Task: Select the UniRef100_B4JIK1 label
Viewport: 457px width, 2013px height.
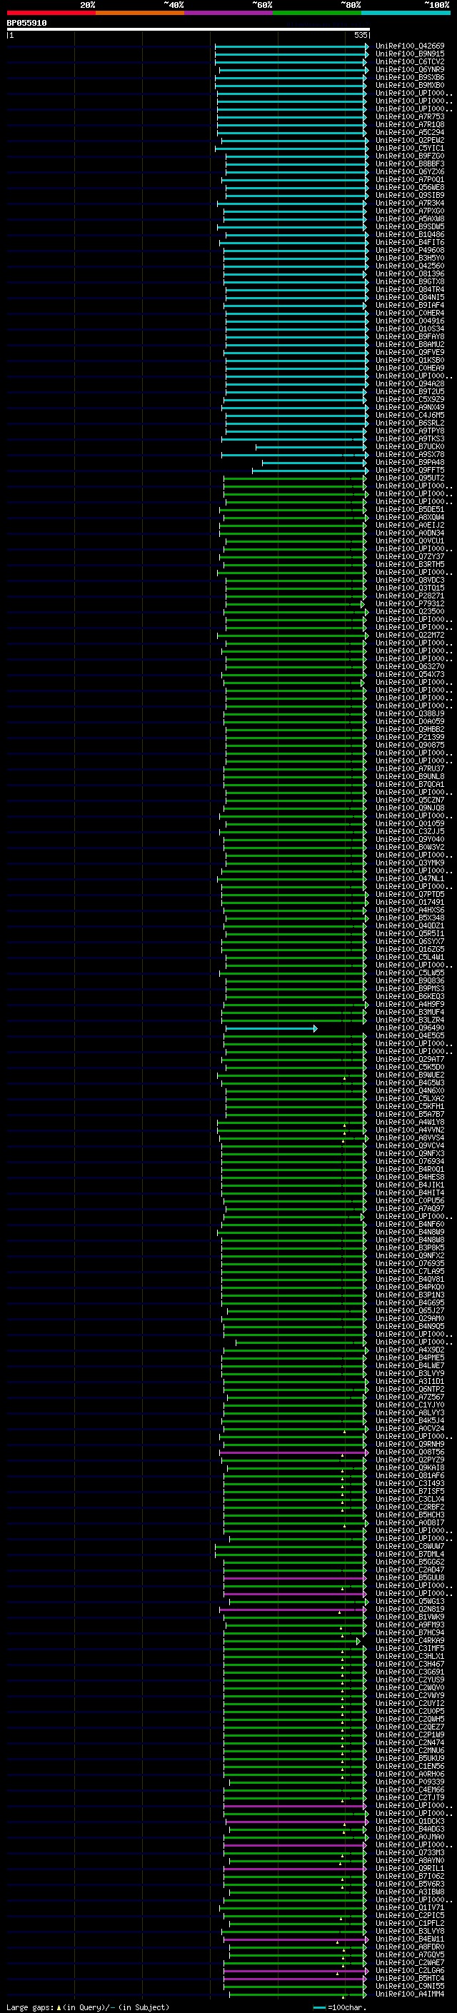Action: (409, 1186)
